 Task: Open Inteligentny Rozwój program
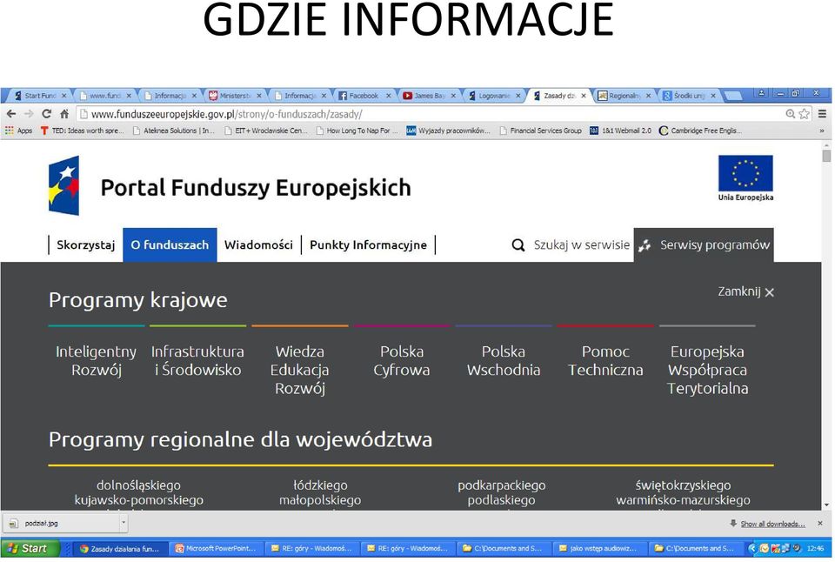[x=97, y=361]
